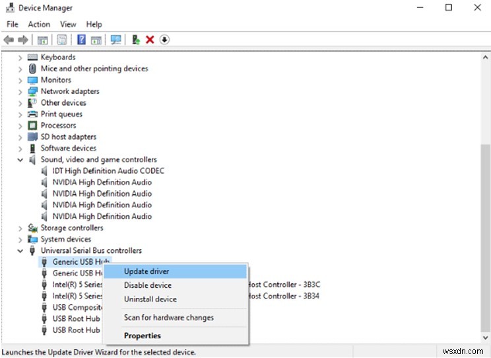Expand the System devices node

(x=20, y=240)
